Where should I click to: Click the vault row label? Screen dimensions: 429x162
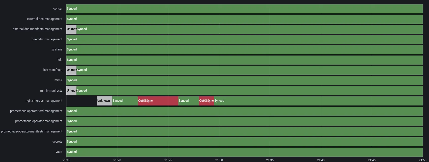click(59, 152)
